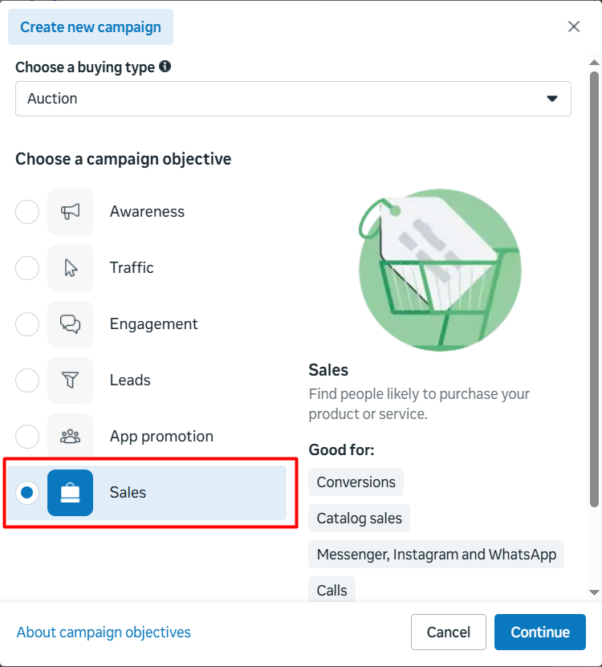The width and height of the screenshot is (602, 667).
Task: Click the scrollbar down arrow
Action: [x=594, y=592]
